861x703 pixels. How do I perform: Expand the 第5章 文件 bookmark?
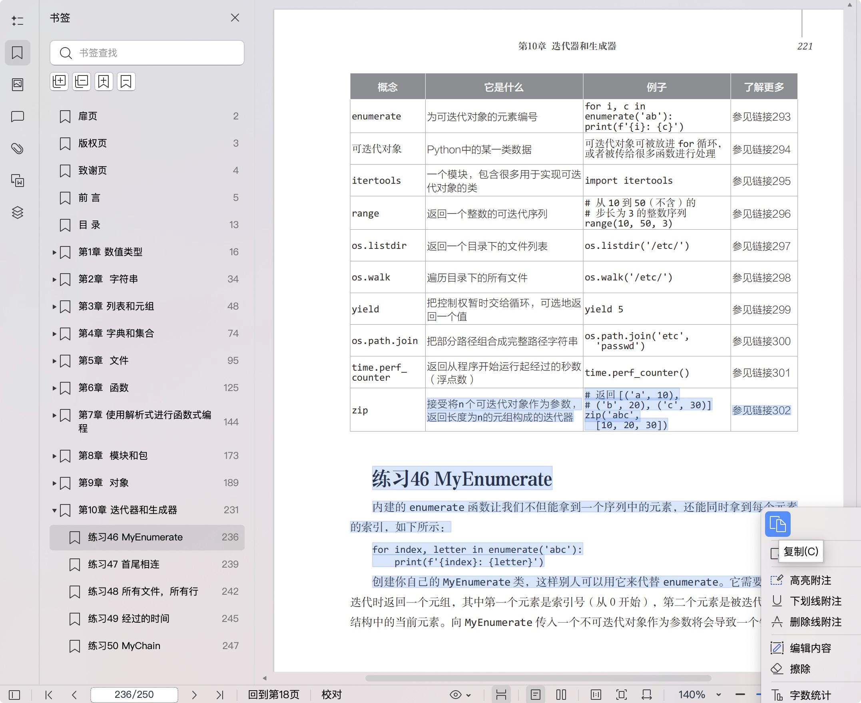click(54, 361)
